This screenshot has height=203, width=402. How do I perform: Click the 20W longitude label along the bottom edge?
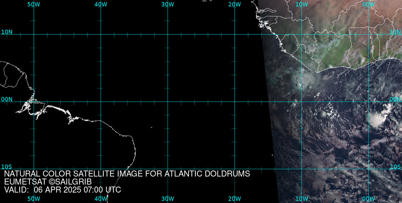tap(235, 199)
